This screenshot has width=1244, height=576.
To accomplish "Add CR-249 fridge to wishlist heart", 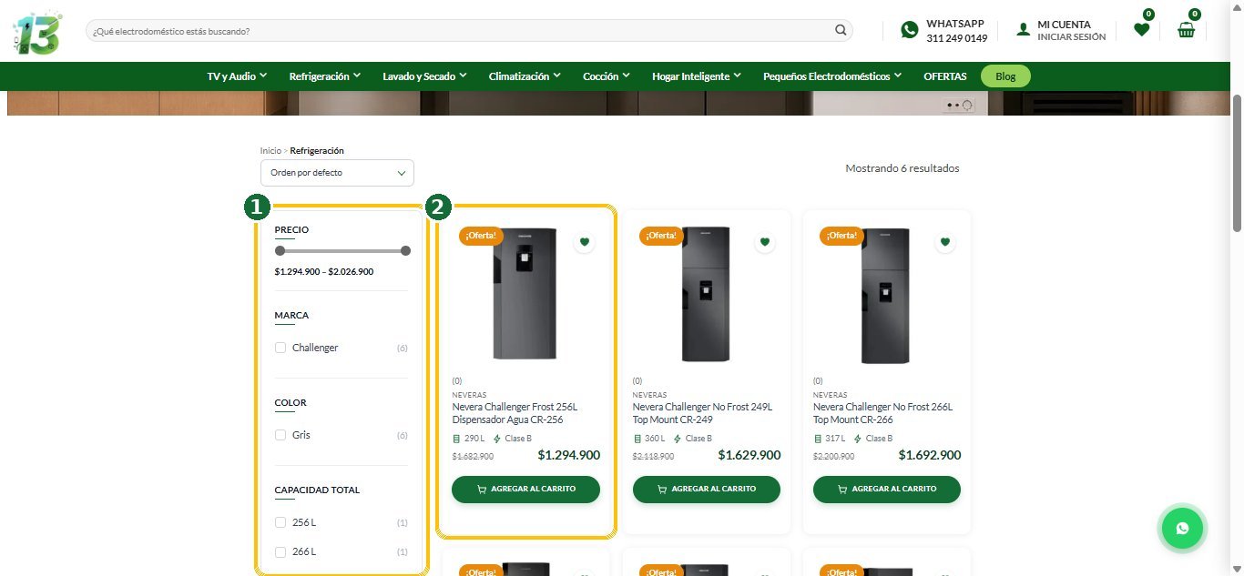I will tap(765, 242).
